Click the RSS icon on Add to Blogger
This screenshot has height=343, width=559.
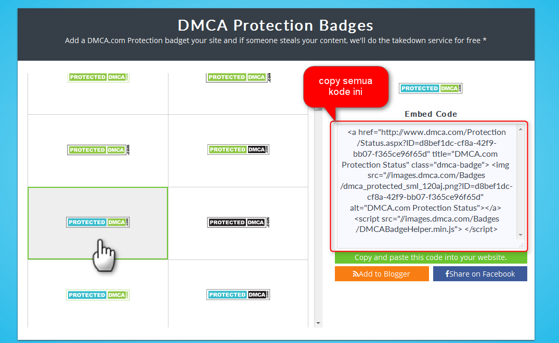point(356,274)
